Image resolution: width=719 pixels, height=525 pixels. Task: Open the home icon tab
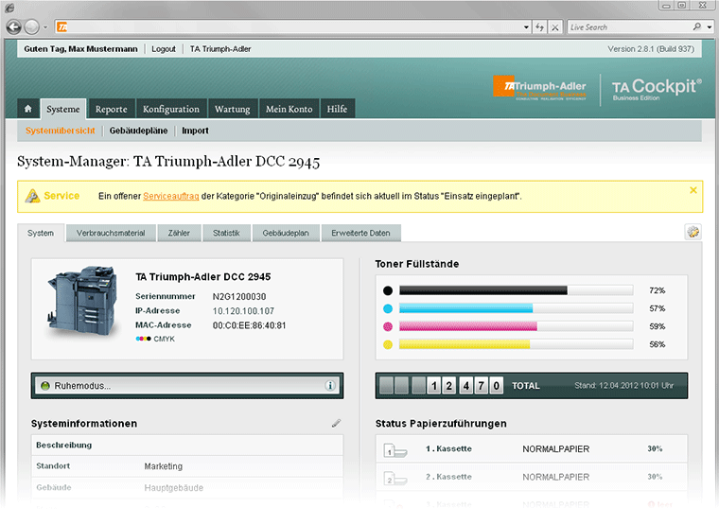(28, 109)
